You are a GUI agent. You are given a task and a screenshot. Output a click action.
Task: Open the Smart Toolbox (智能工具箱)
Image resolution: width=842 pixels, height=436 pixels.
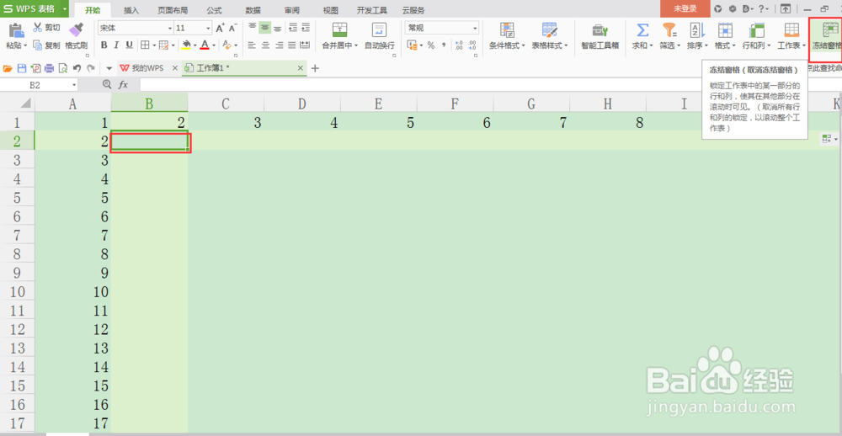click(600, 36)
